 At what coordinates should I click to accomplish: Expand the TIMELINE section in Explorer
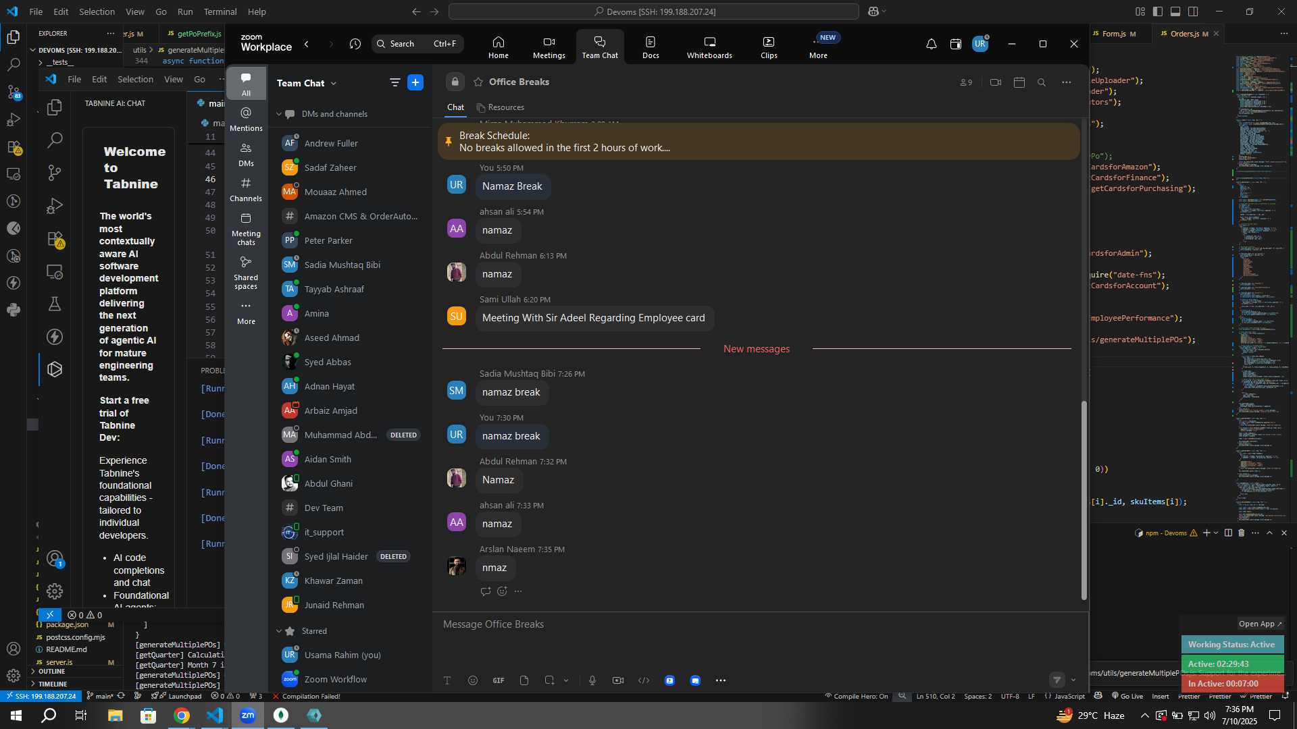point(53,684)
